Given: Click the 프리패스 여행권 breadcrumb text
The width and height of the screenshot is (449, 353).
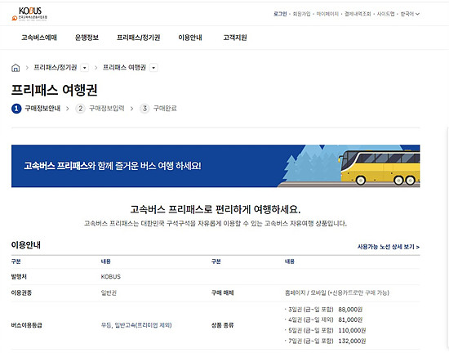Looking at the screenshot, I should 124,68.
